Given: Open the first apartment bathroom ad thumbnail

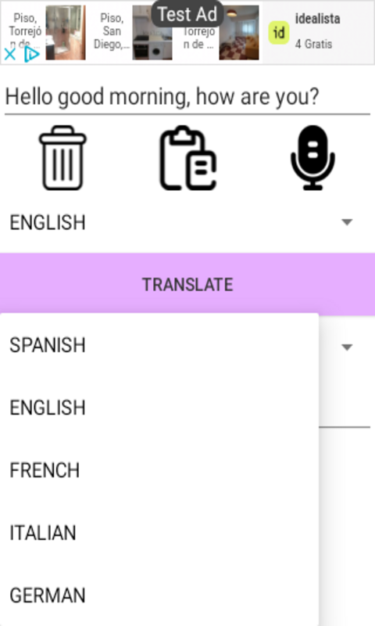Looking at the screenshot, I should coord(66,33).
